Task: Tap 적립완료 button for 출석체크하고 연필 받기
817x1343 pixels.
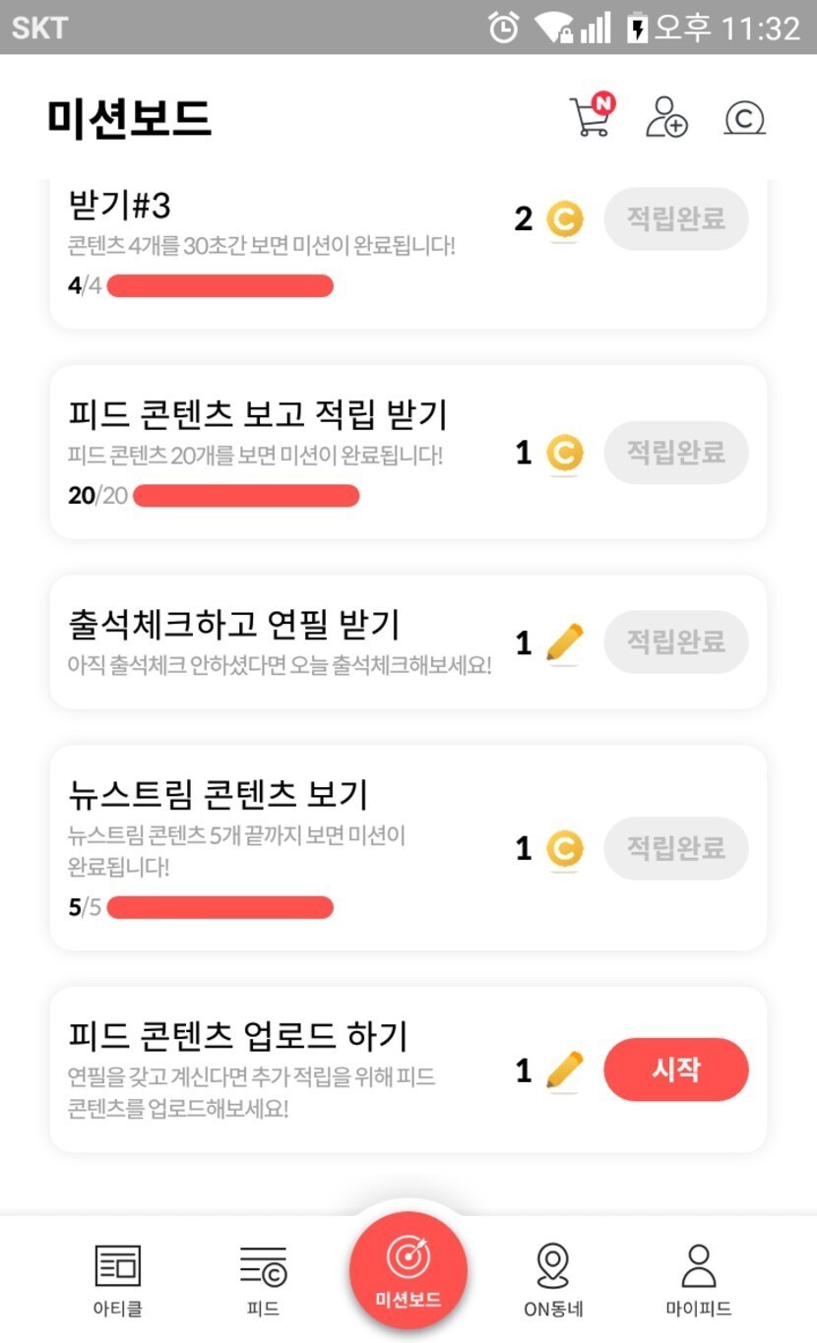Action: pos(676,642)
